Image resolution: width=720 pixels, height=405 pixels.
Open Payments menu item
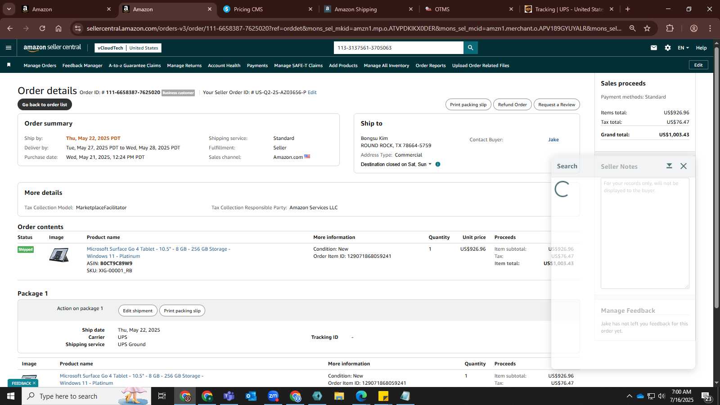coord(257,65)
